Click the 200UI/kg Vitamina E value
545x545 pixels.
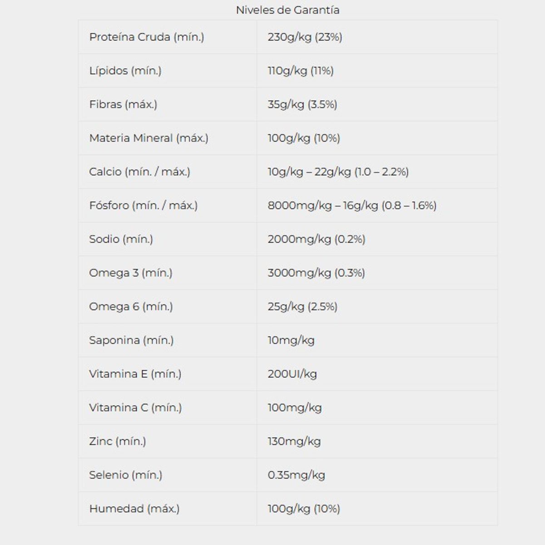pos(292,374)
